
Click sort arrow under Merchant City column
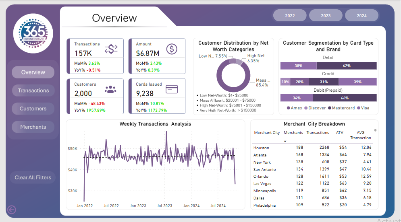click(x=285, y=141)
